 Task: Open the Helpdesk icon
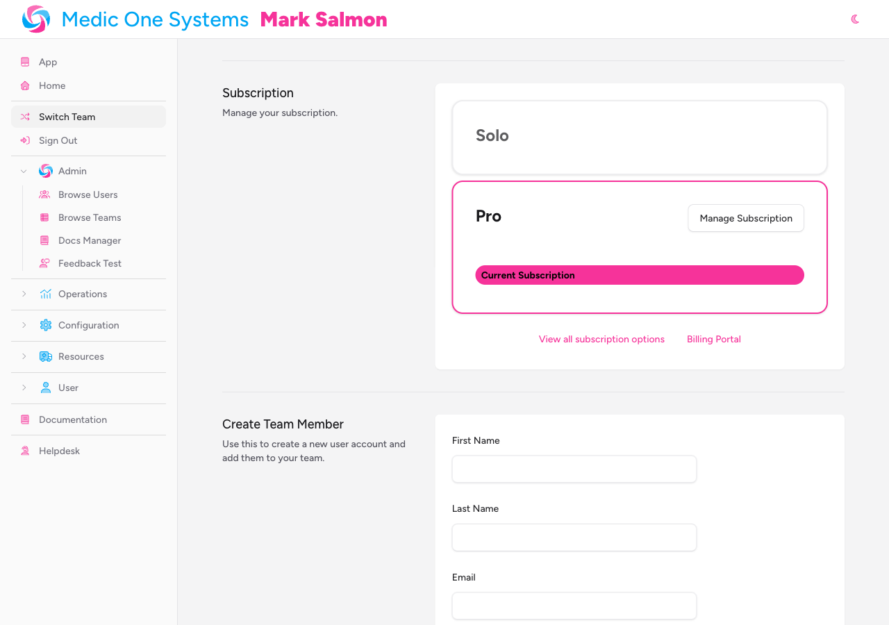point(24,451)
